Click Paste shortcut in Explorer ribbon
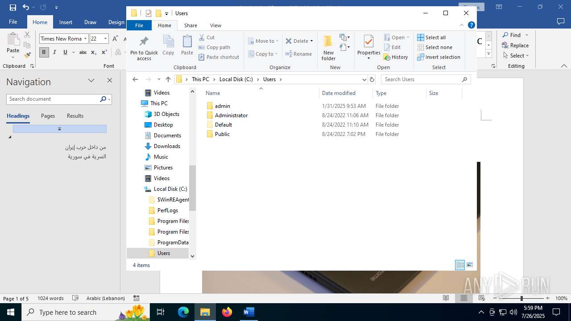This screenshot has width=571, height=321. tap(219, 57)
